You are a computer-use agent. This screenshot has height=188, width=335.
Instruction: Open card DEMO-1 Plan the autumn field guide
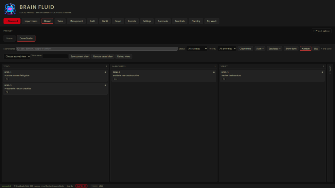tap(55, 76)
